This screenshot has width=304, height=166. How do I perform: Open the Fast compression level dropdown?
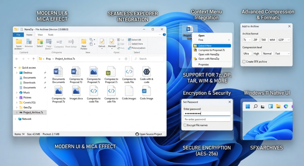[282, 53]
